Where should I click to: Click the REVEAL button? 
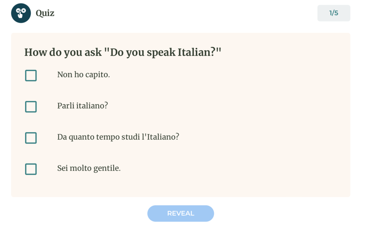[180, 213]
